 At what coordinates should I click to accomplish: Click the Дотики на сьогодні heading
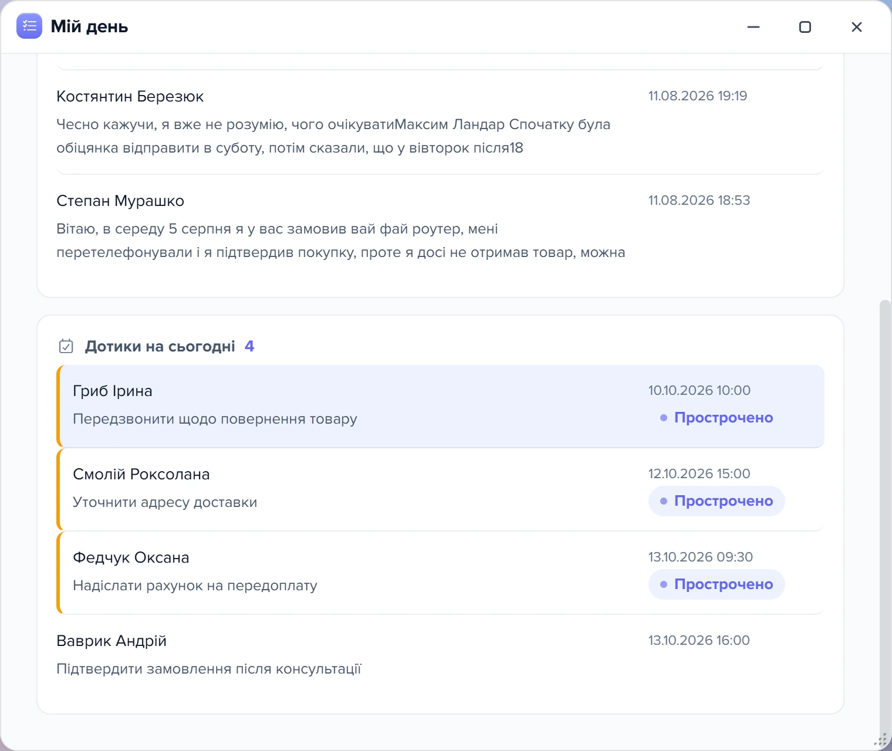(160, 346)
